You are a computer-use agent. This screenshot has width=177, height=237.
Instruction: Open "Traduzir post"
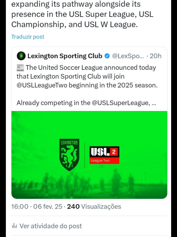[x=27, y=36]
